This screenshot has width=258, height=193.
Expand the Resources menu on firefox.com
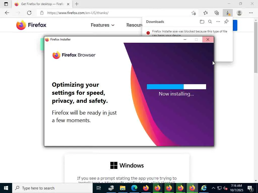click(x=134, y=25)
